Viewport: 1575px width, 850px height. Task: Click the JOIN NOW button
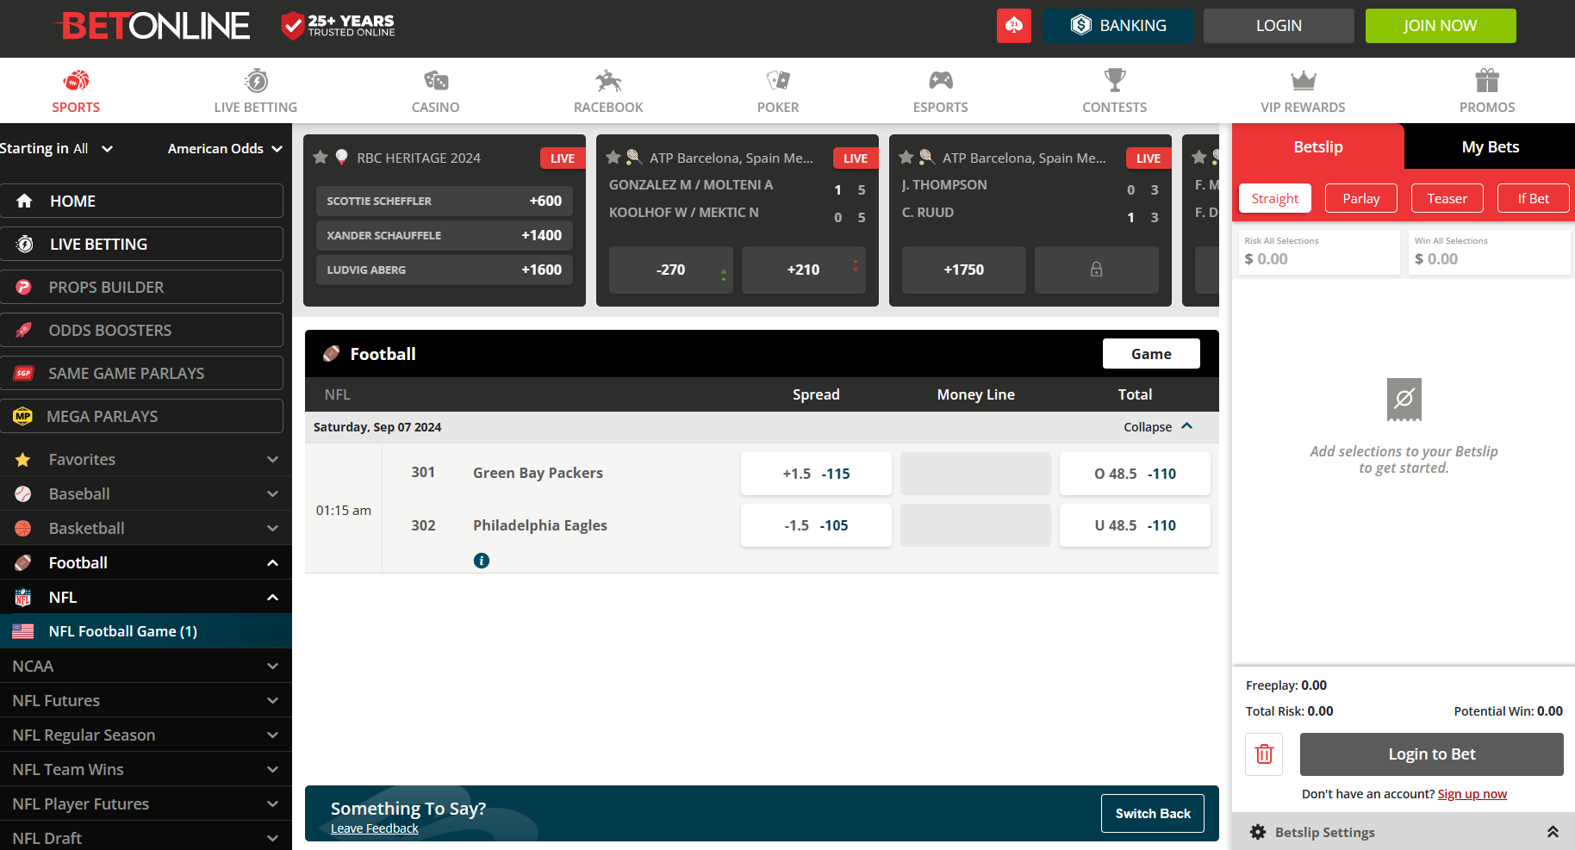[x=1440, y=25]
